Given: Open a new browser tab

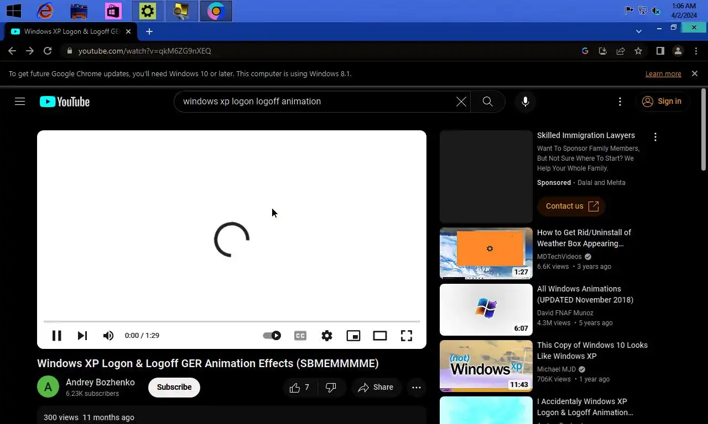Looking at the screenshot, I should (x=149, y=31).
